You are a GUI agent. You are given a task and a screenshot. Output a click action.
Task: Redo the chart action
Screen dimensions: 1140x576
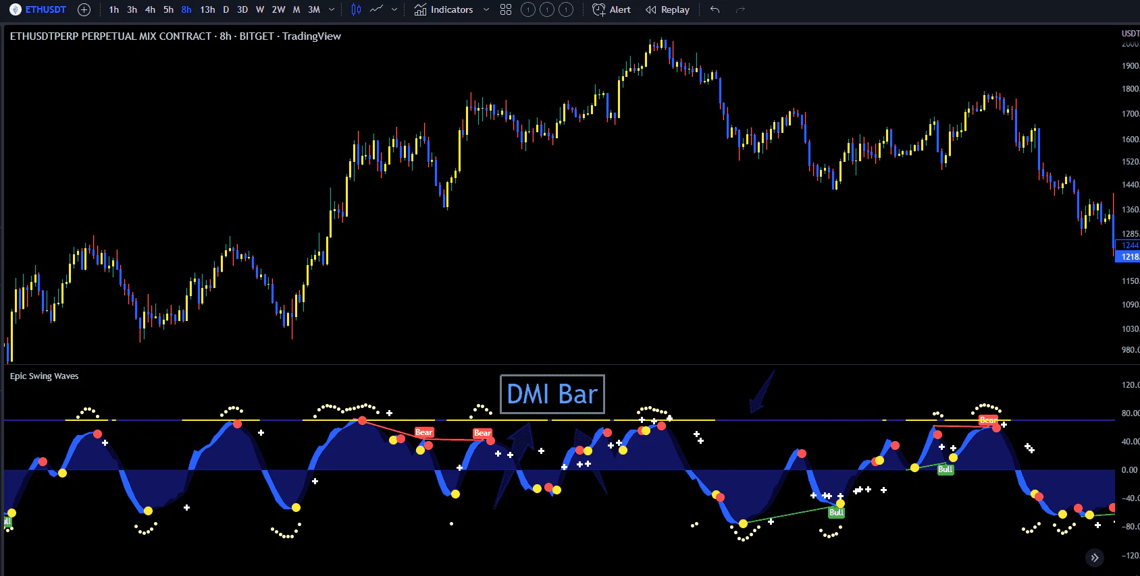point(740,9)
